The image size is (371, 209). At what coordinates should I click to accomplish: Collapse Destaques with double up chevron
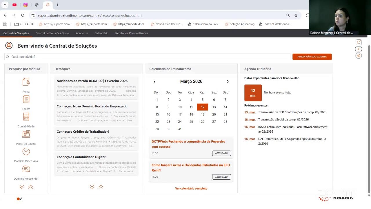101,187
